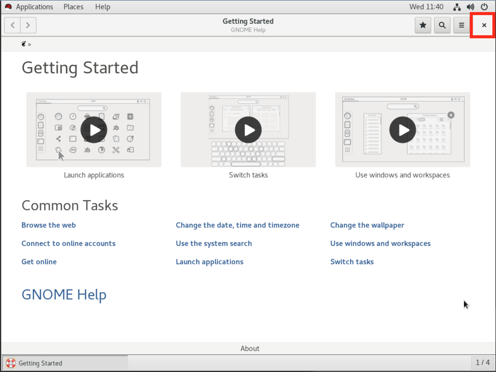
Task: Open the Applications menu
Action: tap(34, 7)
